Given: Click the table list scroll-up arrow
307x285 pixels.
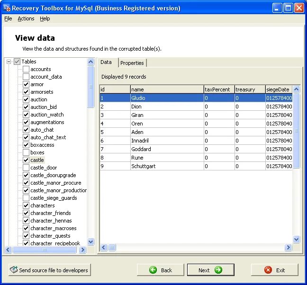Looking at the screenshot, I should (x=90, y=62).
